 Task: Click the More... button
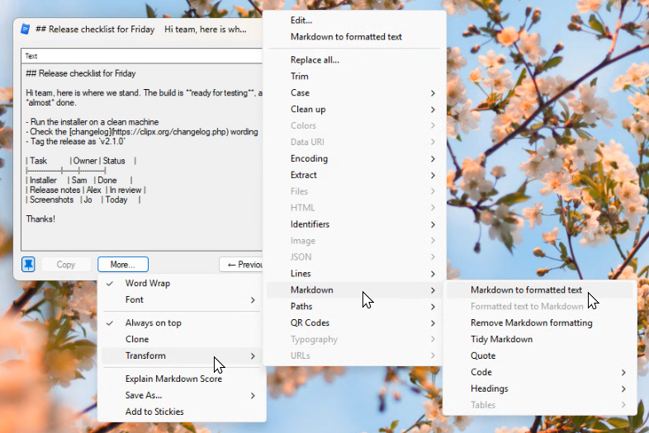pos(123,265)
